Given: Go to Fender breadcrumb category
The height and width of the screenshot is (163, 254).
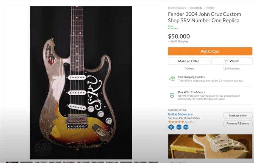Looking at the screenshot, I should (210, 8).
